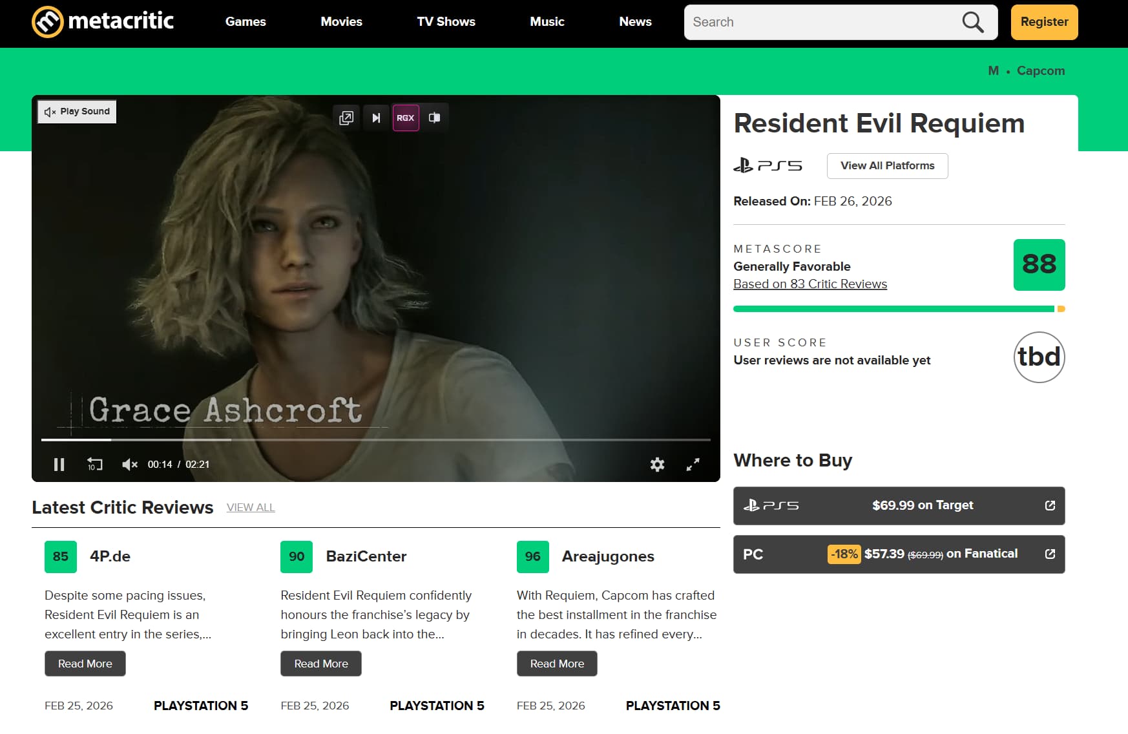Open the TV Shows menu item
This screenshot has width=1128, height=734.
446,21
